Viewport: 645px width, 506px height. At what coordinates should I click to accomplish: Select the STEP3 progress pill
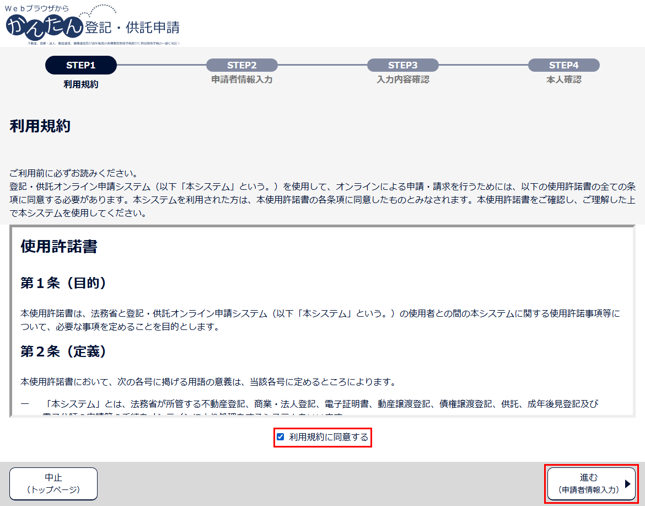coord(403,65)
